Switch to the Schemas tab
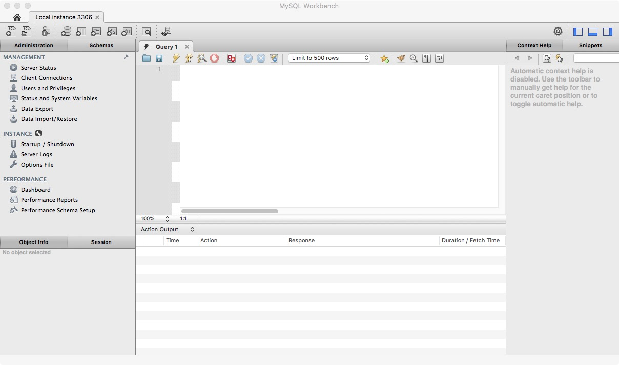 (101, 45)
